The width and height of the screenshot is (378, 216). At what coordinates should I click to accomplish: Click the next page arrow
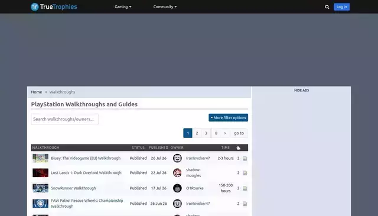tap(225, 133)
